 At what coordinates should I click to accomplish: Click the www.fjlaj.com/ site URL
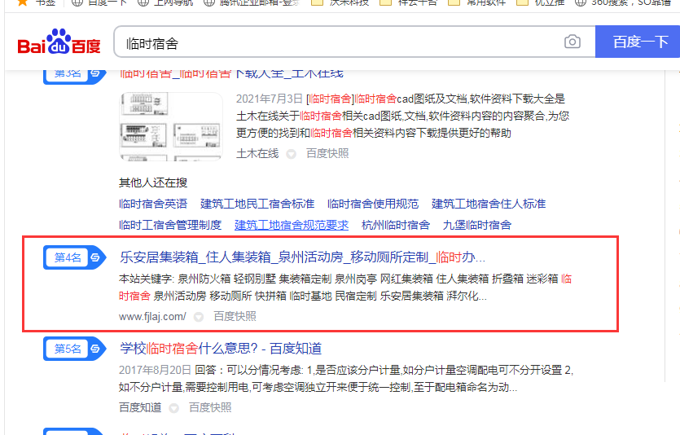(x=152, y=316)
